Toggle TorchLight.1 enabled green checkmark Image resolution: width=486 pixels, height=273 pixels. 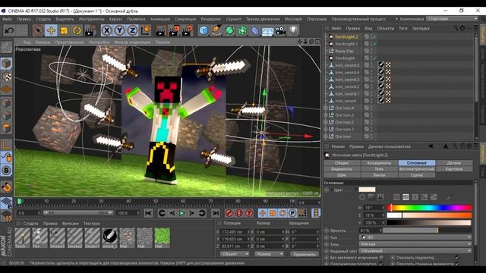pos(374,44)
